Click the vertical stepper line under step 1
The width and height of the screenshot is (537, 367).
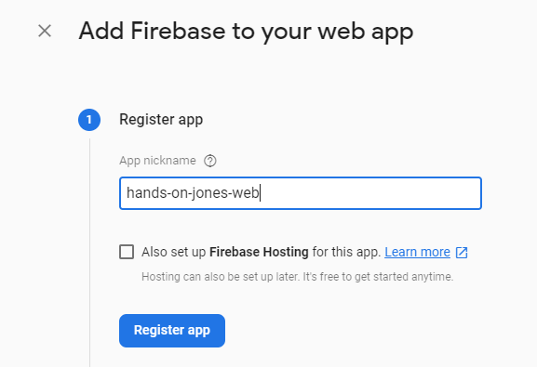click(89, 253)
